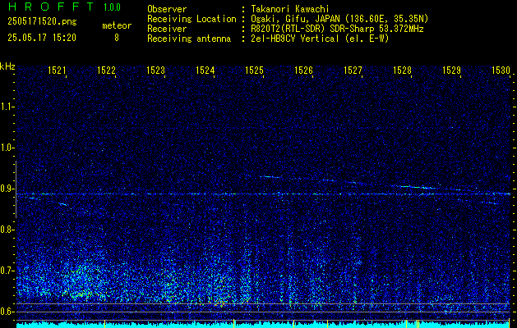
Task: Click the 1528 time axis label
Action: click(402, 70)
